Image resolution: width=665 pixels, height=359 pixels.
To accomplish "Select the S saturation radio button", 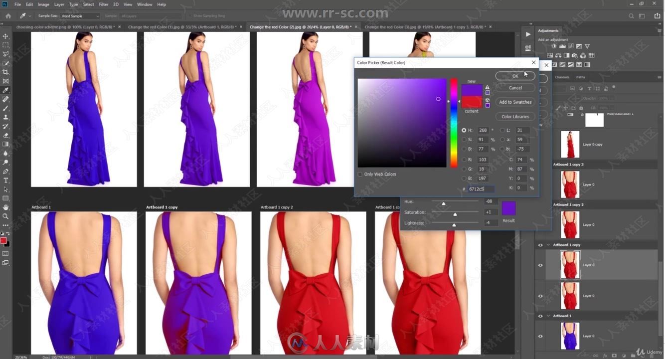I will [464, 140].
